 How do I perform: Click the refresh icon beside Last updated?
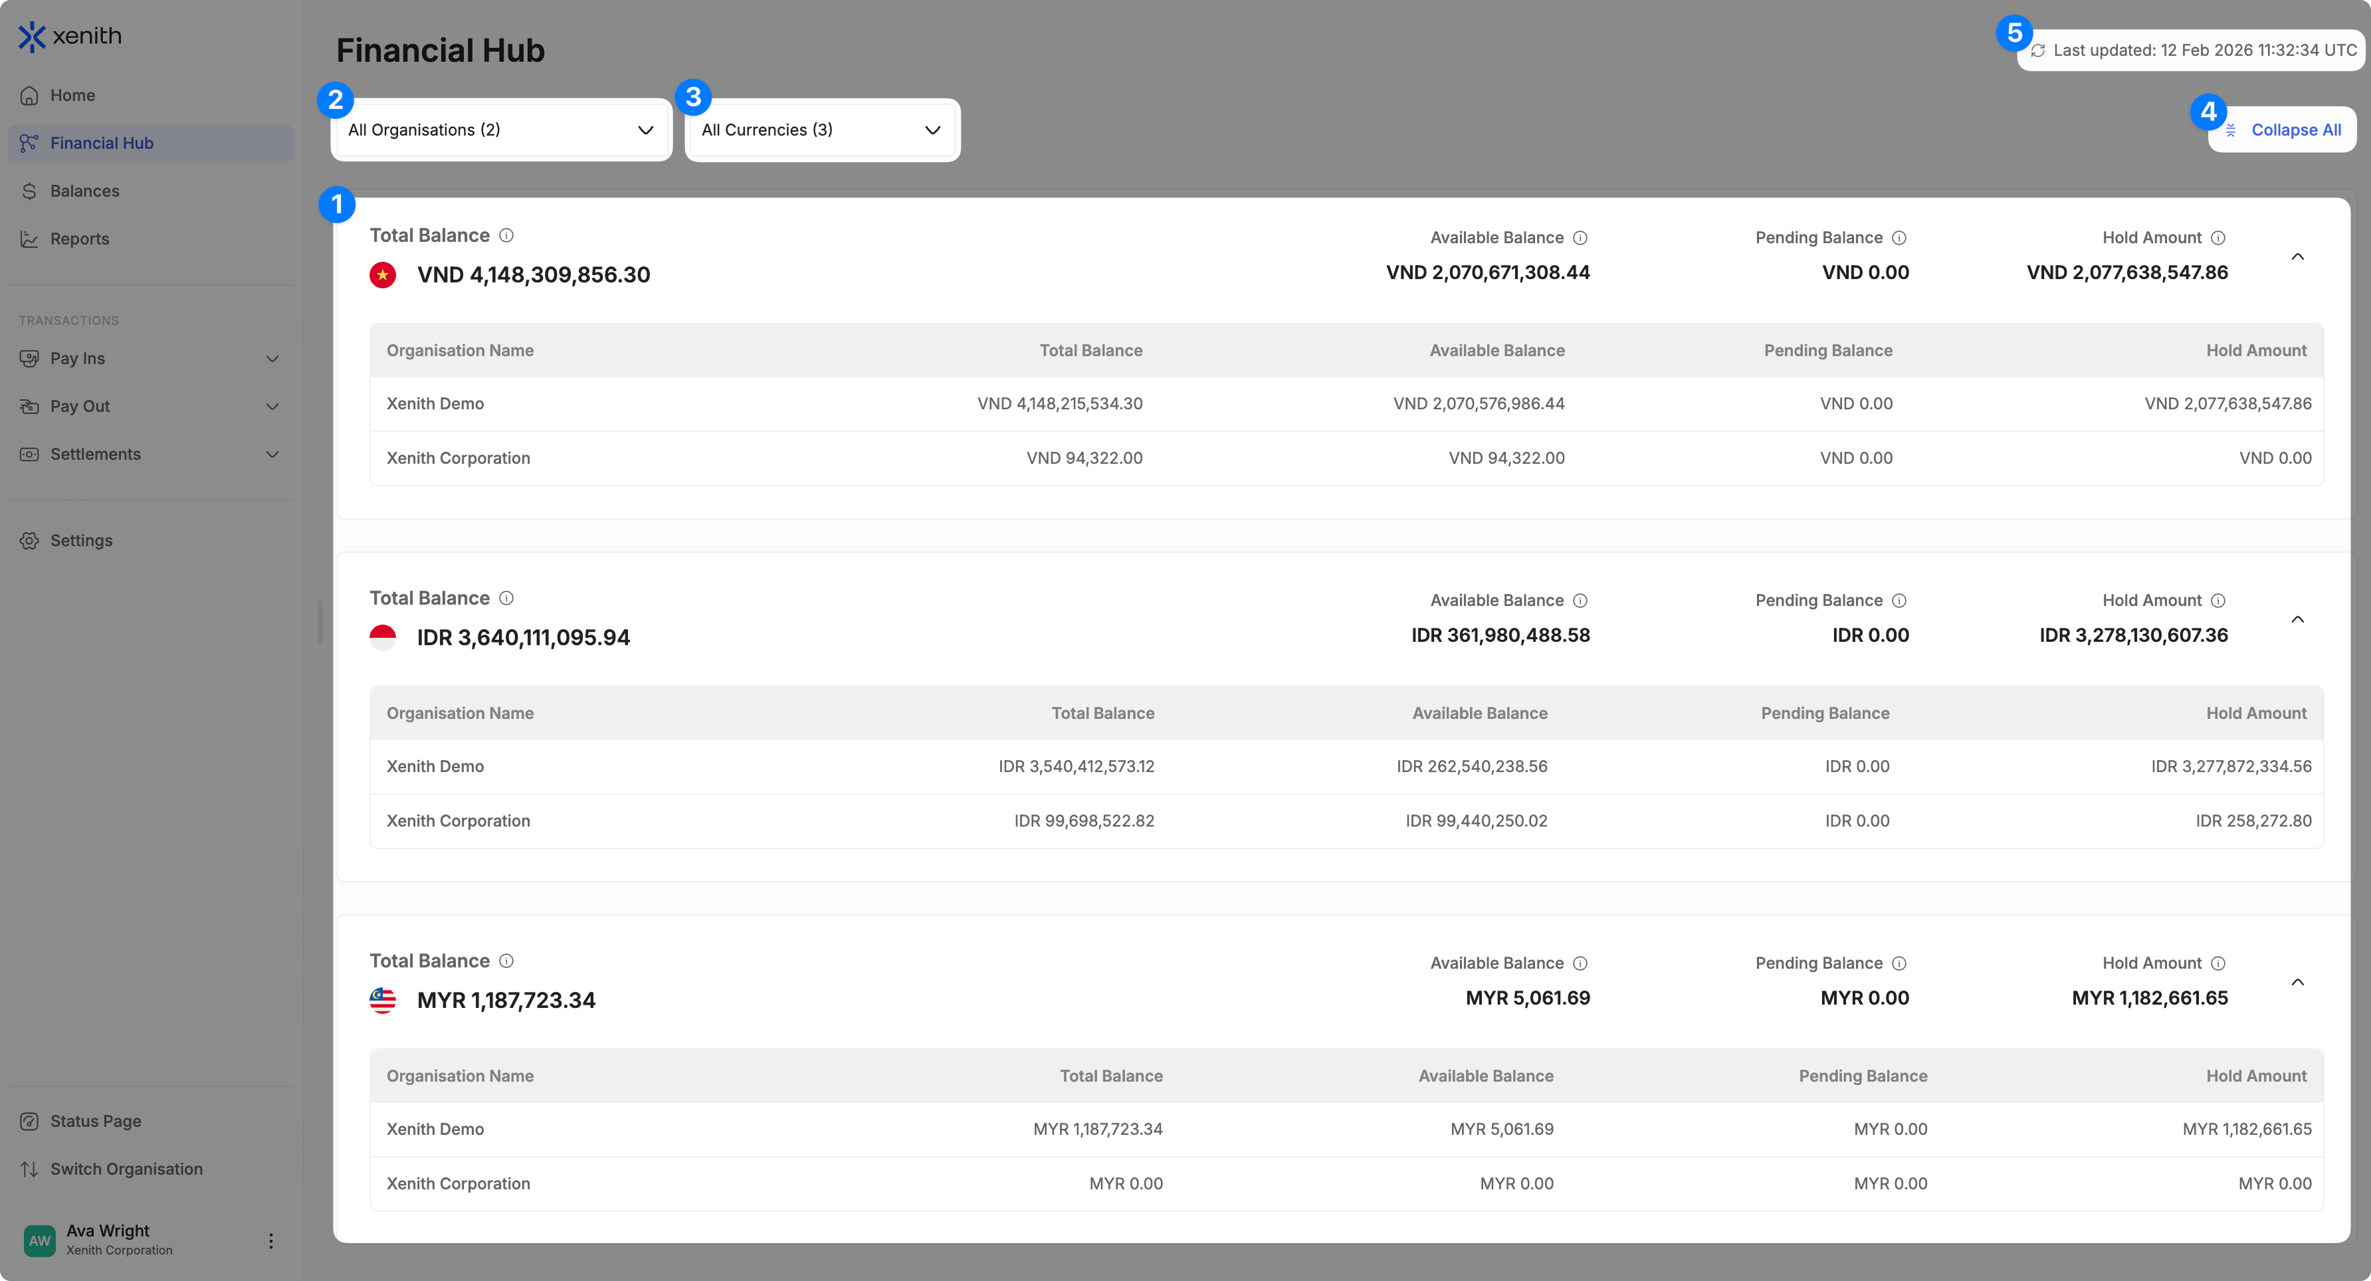pos(2038,50)
